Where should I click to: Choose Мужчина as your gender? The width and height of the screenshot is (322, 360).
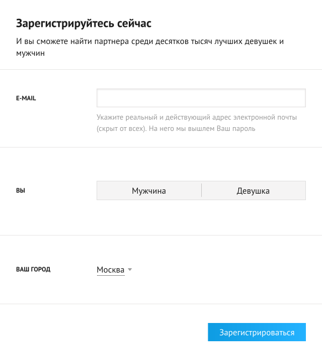149,191
